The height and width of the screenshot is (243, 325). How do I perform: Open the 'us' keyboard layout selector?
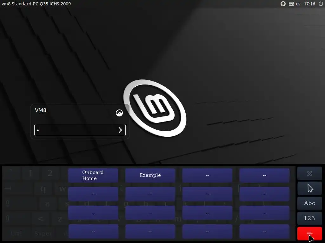pos(298,4)
